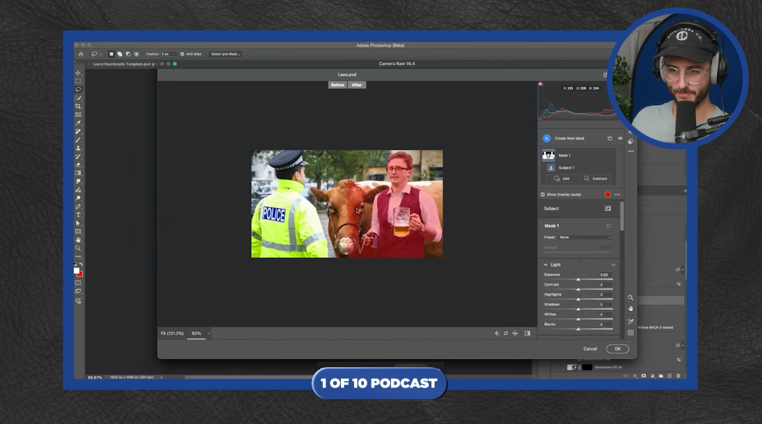The height and width of the screenshot is (424, 762).
Task: Open the 62% zoom level dropdown
Action: tap(208, 333)
